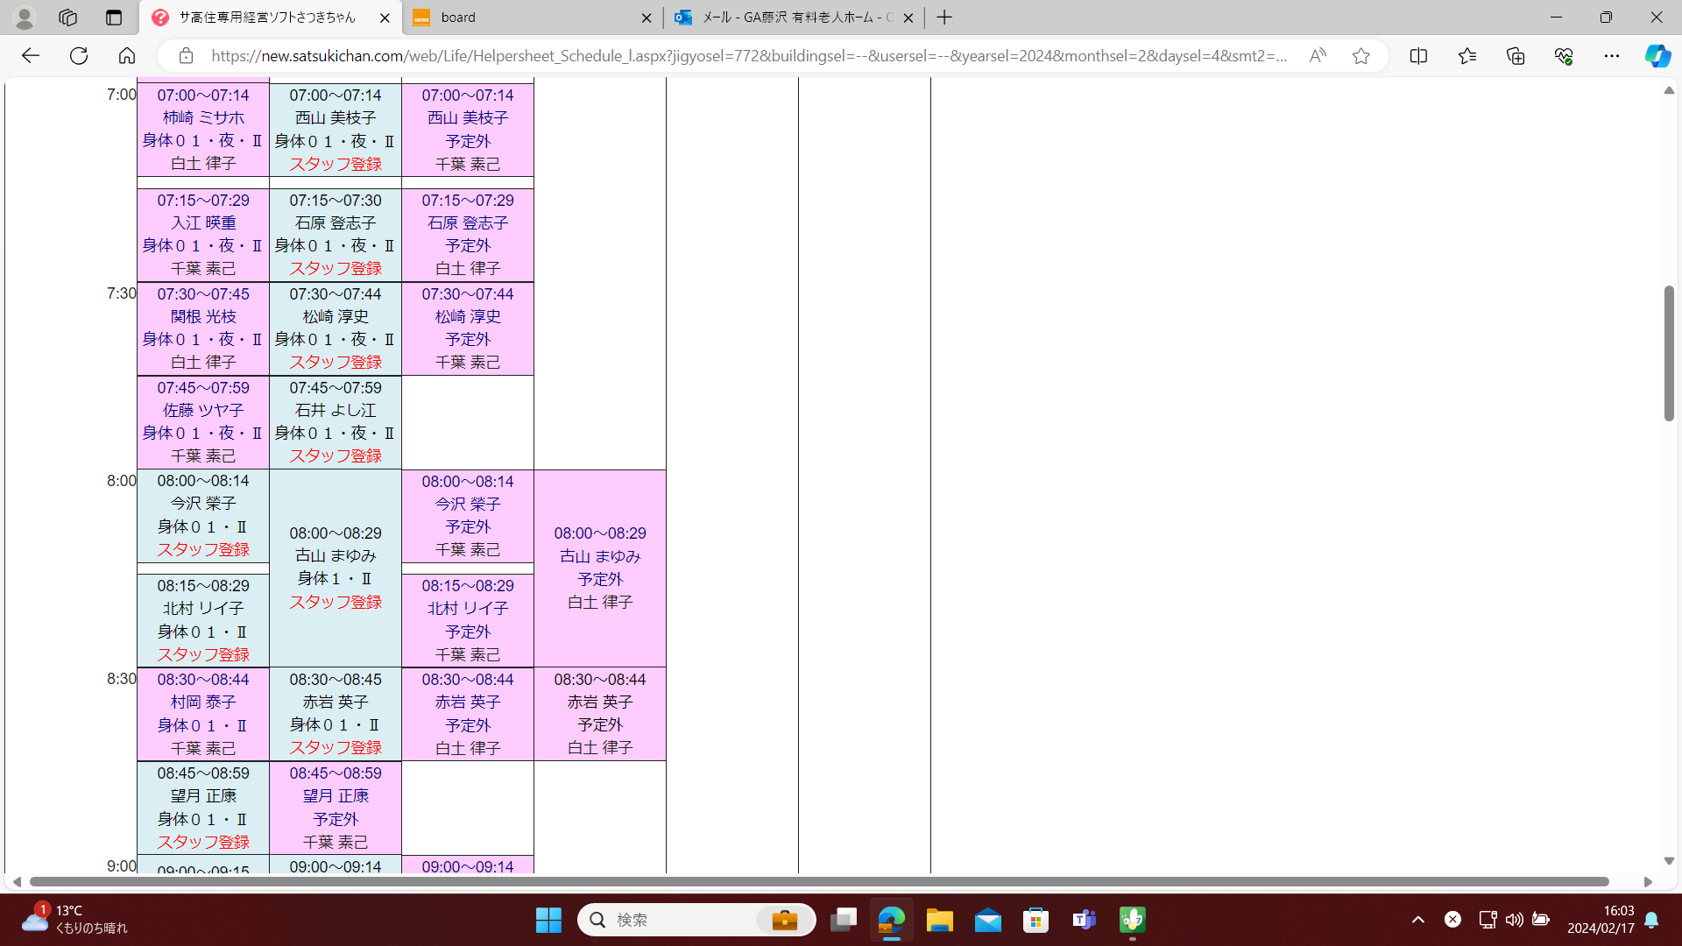Add page to favorites star icon

(x=1360, y=56)
